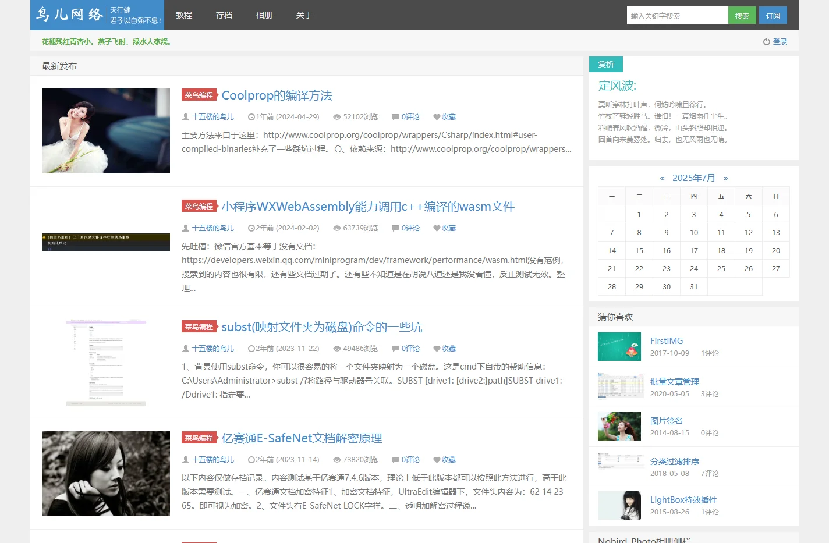Open the 关于 menu item
This screenshot has width=829, height=543.
[x=304, y=15]
